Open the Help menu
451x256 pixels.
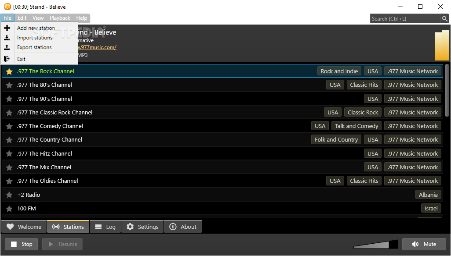(x=82, y=18)
